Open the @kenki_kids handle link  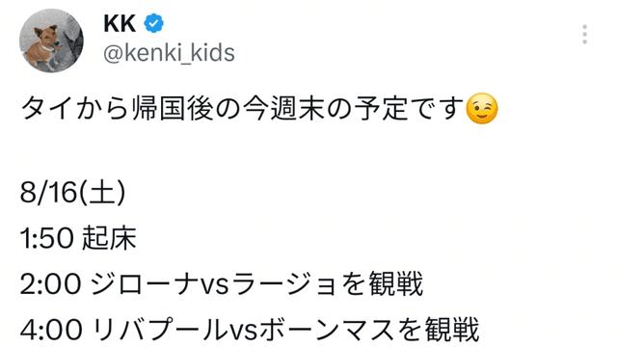pos(169,53)
